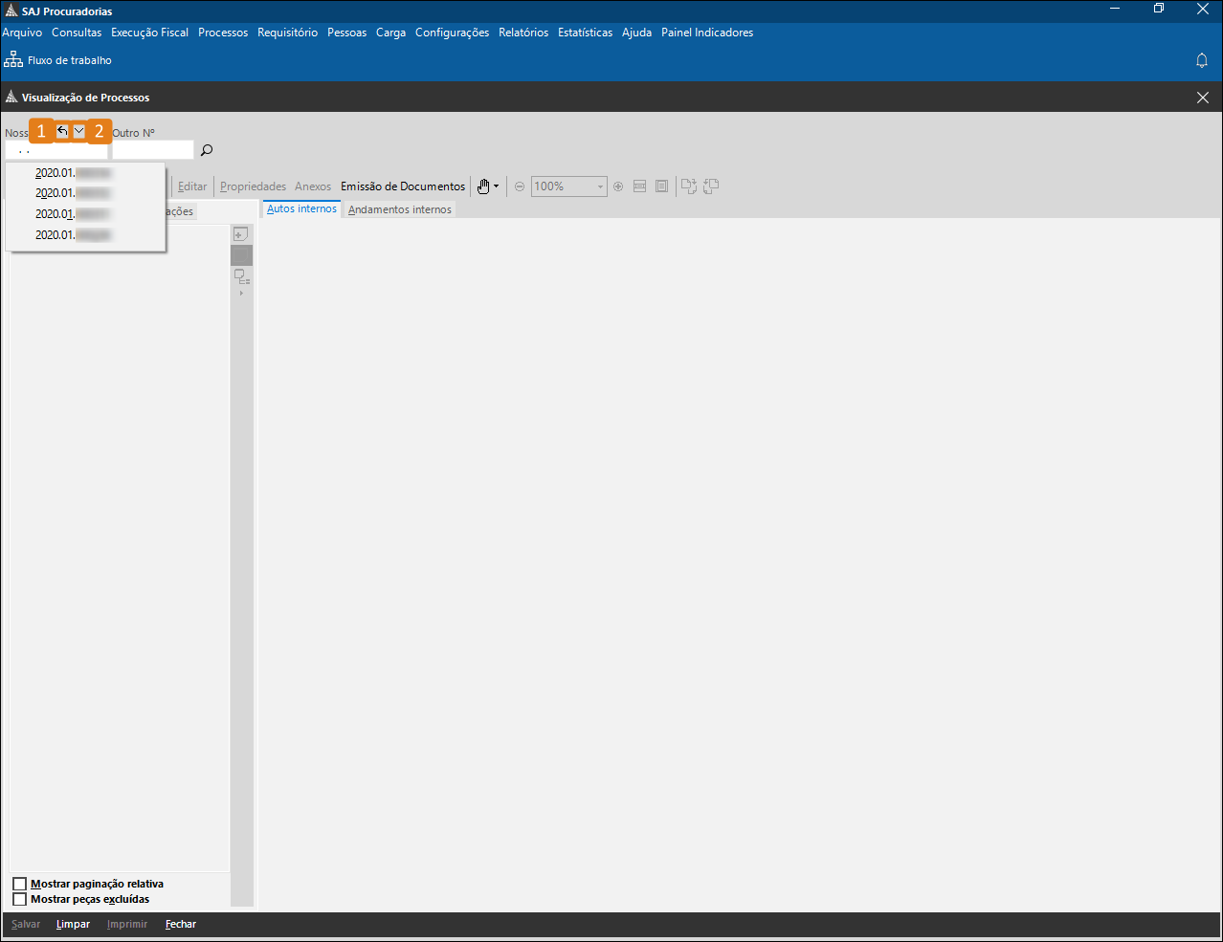Click the zoom in plus icon
The image size is (1223, 942).
[618, 186]
